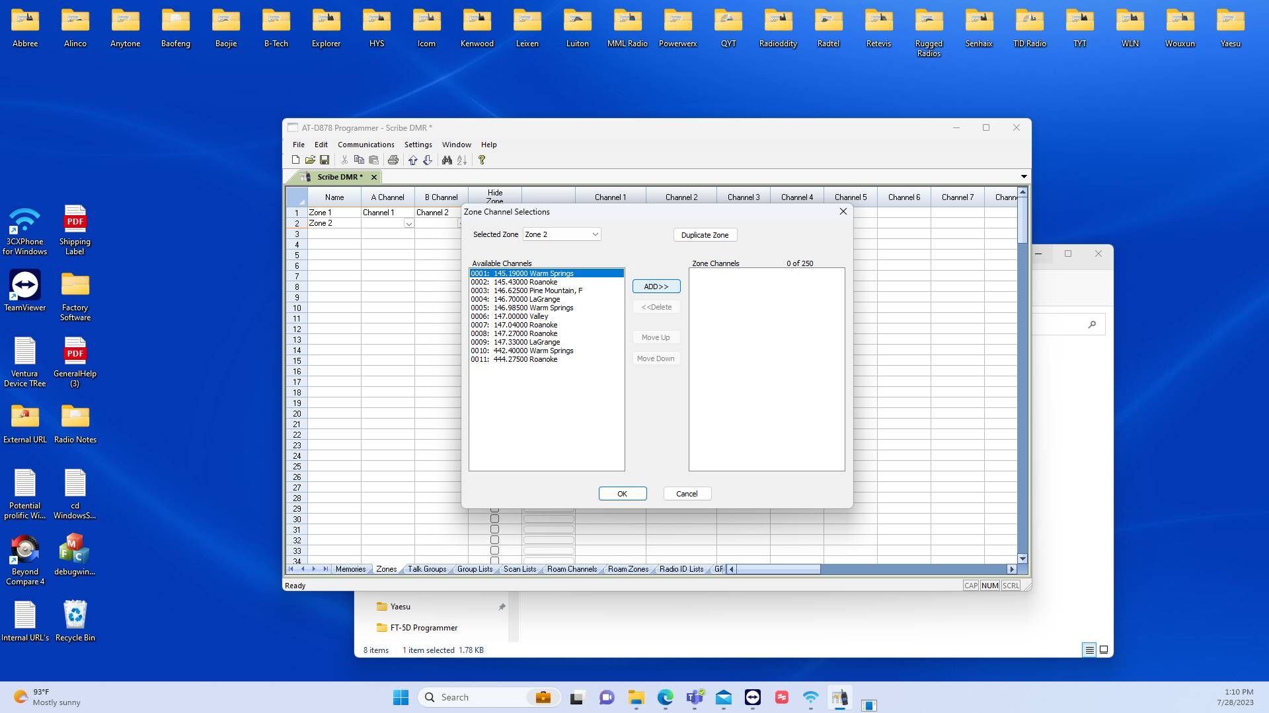Viewport: 1269px width, 713px height.
Task: Open Microsoft Edge from the taskbar
Action: click(666, 697)
